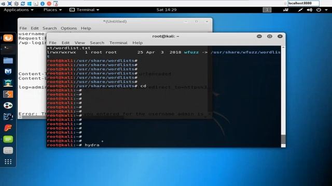Click the xt/wordlist.txt line in the terminal

pyautogui.click(x=69, y=48)
